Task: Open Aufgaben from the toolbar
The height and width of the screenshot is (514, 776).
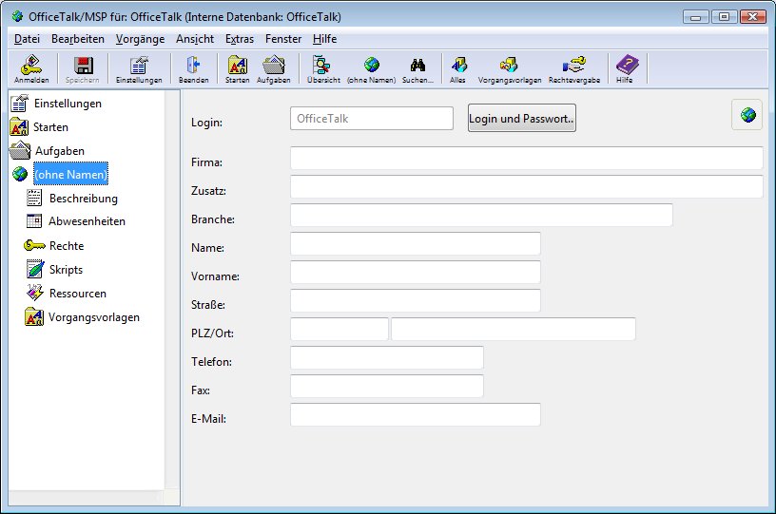Action: point(273,68)
